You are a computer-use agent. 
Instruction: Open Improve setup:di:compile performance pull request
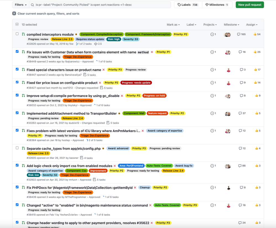73,96
